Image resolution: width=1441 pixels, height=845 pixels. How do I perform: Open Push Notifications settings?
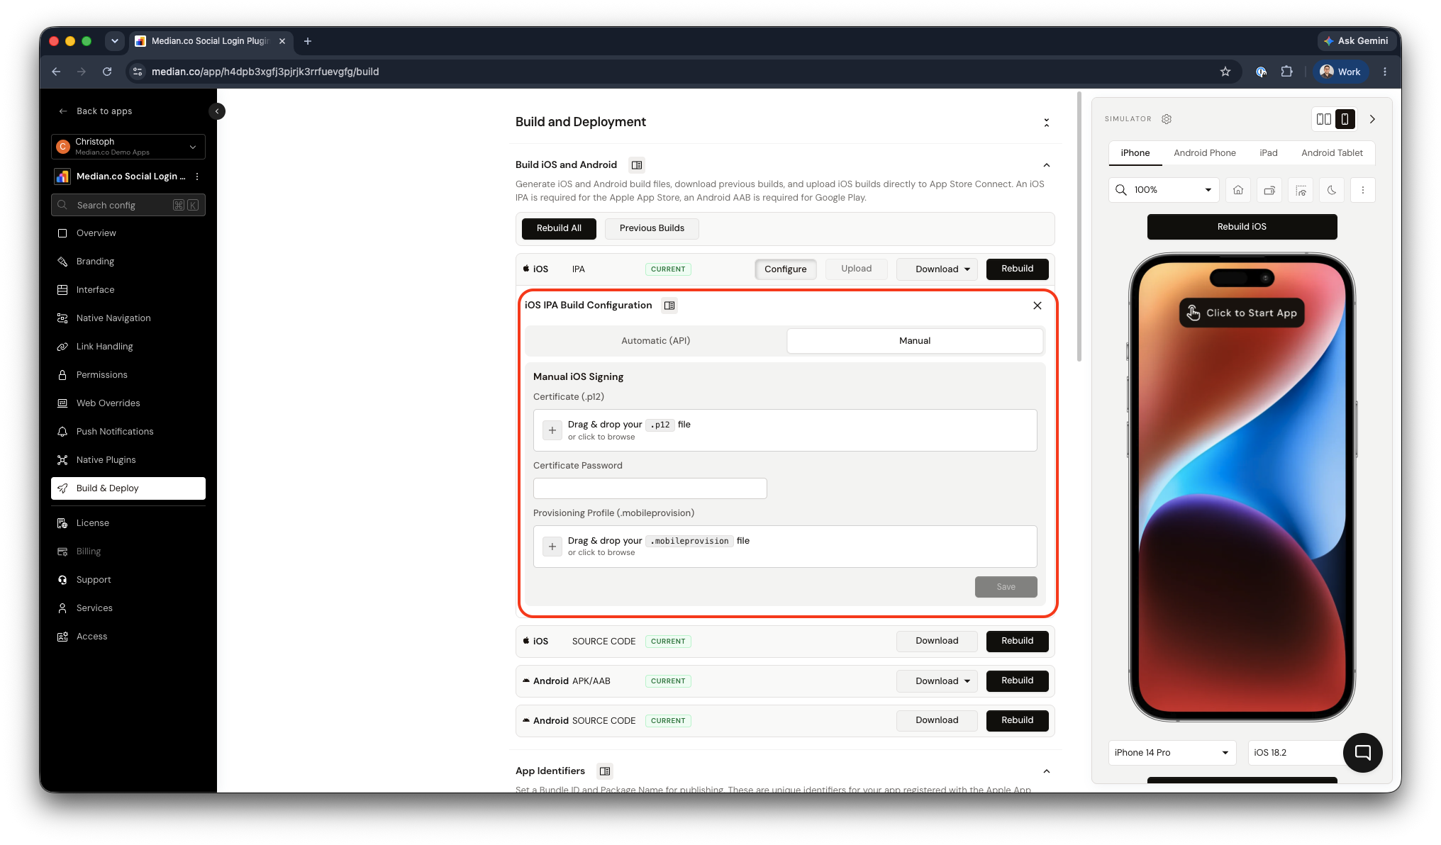pyautogui.click(x=128, y=432)
